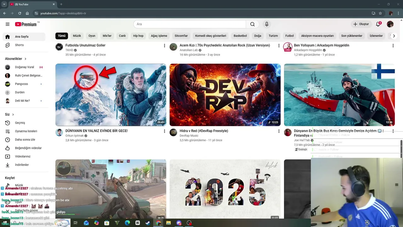Open options for DÜNYANIN EN YALNIZ EVİNDE
This screenshot has width=403, height=227.
click(x=164, y=131)
